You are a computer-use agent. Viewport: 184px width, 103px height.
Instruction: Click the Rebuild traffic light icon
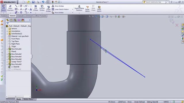(x=53, y=2)
